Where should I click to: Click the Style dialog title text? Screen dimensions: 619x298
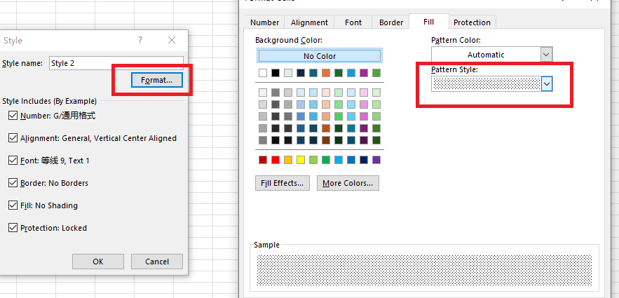tap(13, 41)
